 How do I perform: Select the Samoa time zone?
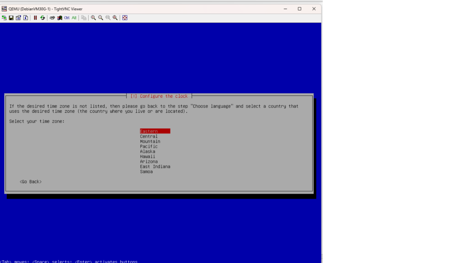point(146,172)
